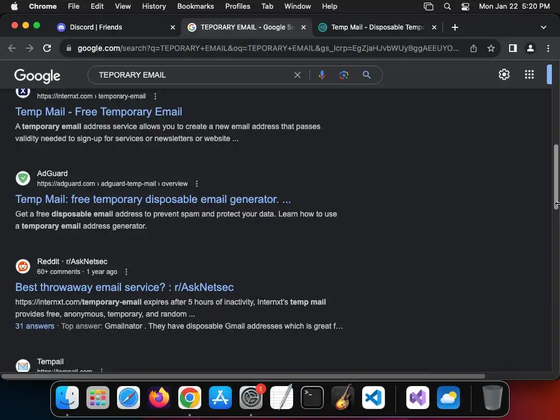This screenshot has height=420, width=560.
Task: Open more options for AdGuard result
Action: point(197,184)
